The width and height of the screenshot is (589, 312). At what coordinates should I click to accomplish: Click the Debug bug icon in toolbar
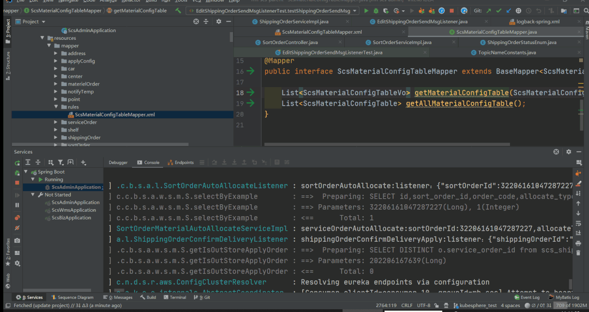click(x=376, y=10)
